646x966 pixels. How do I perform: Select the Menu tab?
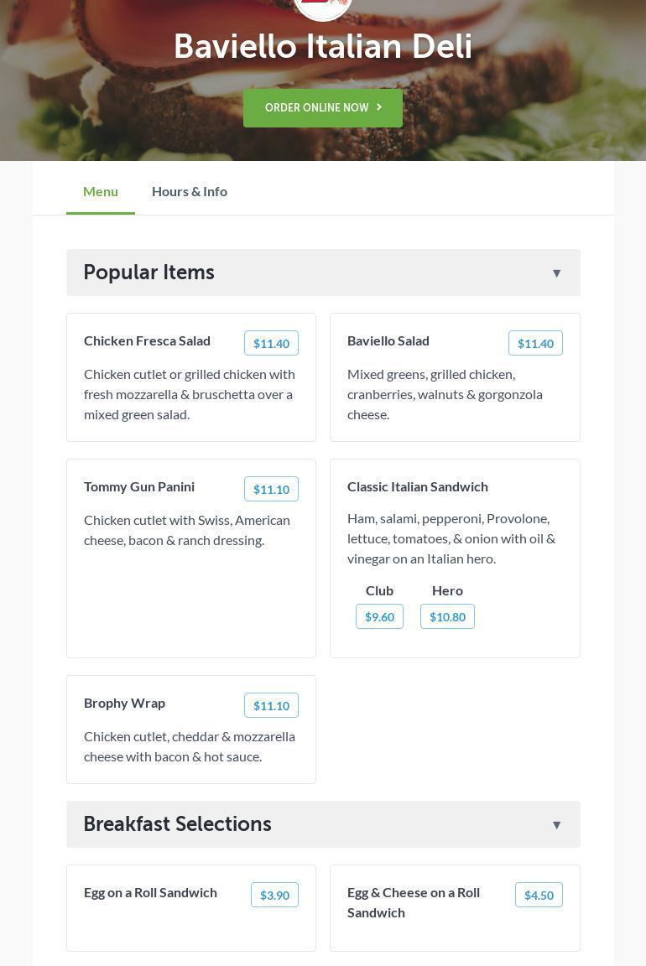pos(101,191)
